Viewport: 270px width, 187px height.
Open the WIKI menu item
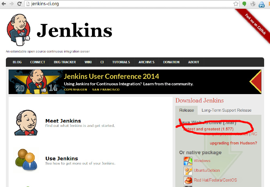(88, 62)
